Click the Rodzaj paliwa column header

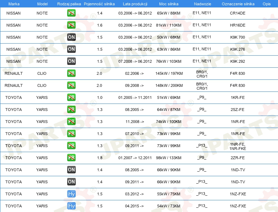click(69, 4)
